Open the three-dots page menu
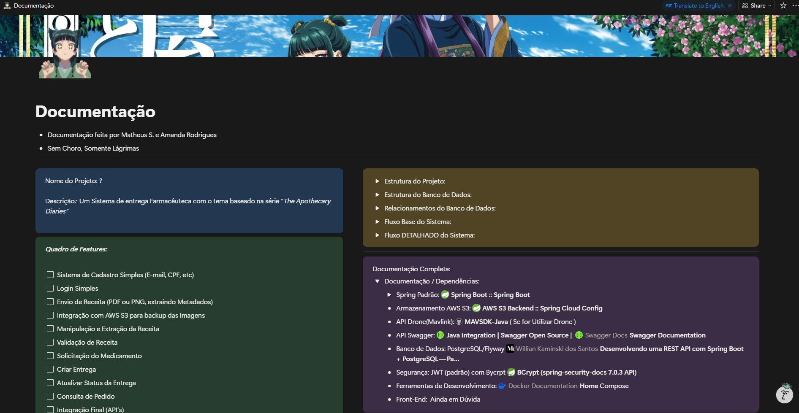Screen dimensions: 799x413 795,5
